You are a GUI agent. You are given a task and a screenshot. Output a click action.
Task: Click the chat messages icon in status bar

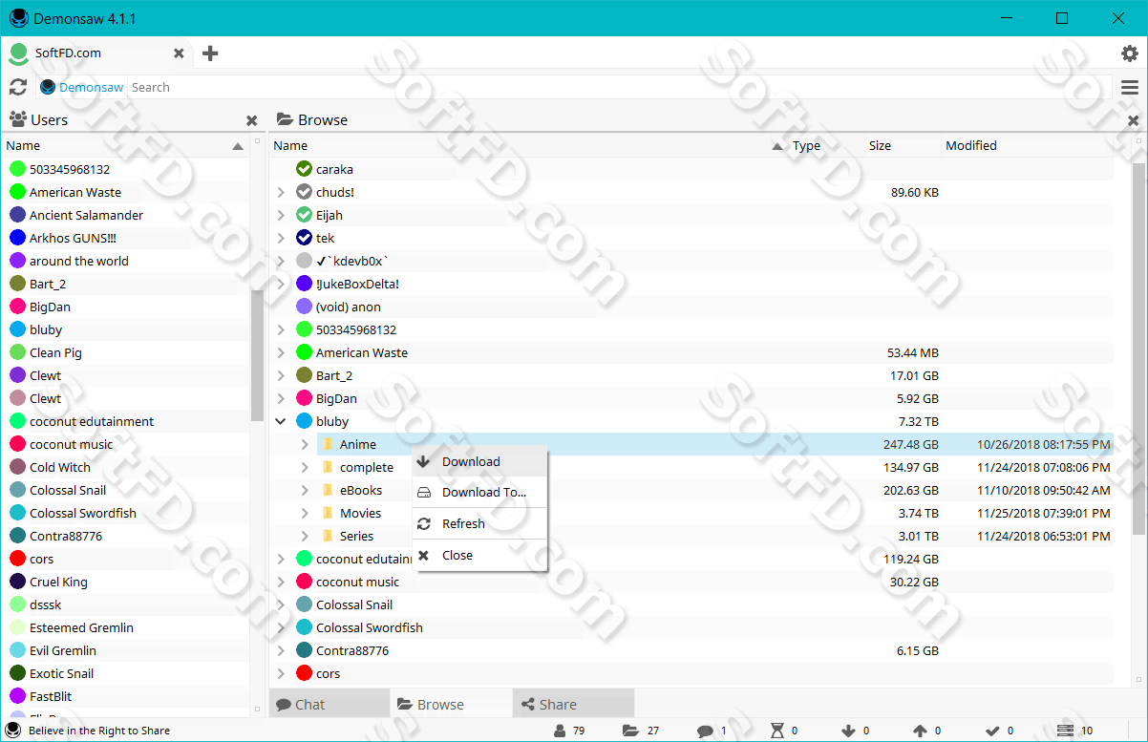click(705, 731)
